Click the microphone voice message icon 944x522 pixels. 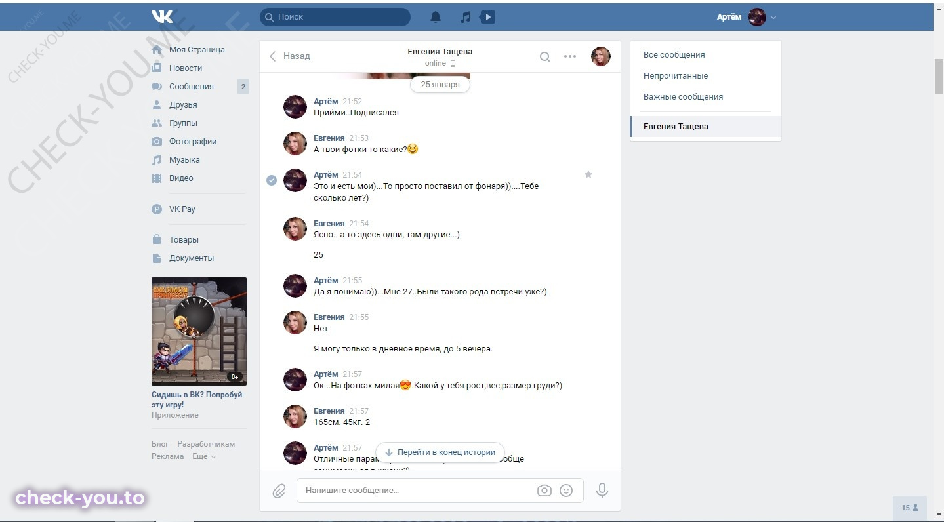tap(602, 491)
